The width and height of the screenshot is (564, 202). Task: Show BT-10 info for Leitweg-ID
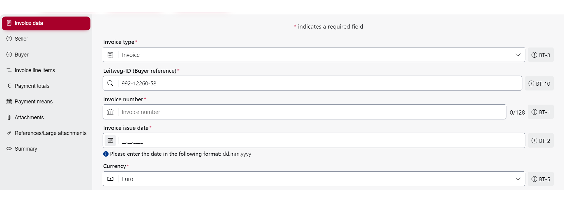pyautogui.click(x=539, y=84)
